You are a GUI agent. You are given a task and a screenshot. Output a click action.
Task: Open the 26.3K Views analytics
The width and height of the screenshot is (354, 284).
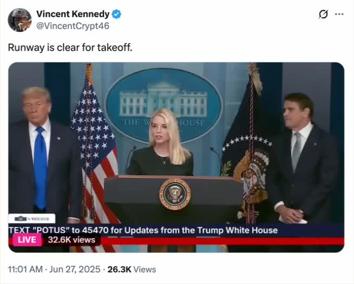pyautogui.click(x=132, y=269)
